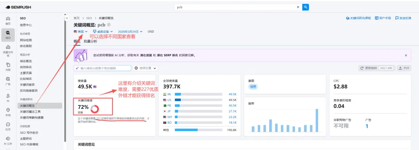
Task: Open 排名跟踪 menu item
Action: (26, 46)
